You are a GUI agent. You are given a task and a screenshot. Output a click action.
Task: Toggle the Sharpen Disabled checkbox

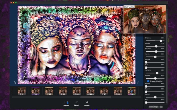coord(148,81)
